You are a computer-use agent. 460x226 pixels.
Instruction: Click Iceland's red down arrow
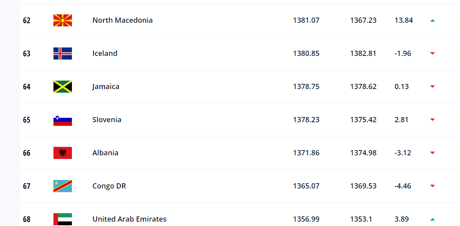432,54
